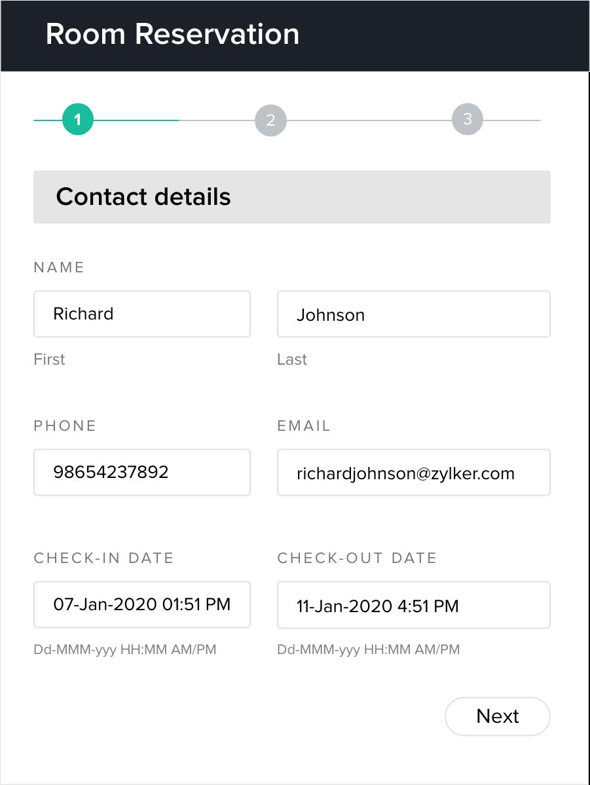
Task: Select the Phone number input field
Action: click(141, 472)
